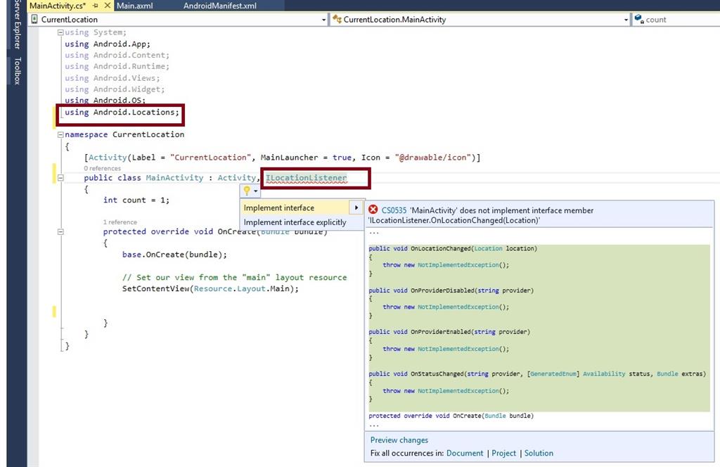
Task: Click the lightbulb quick actions icon
Action: pos(247,191)
